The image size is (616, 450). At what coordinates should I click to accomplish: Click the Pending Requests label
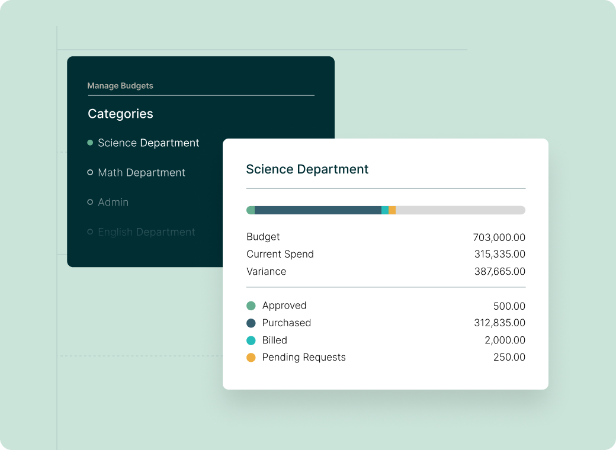pos(304,357)
